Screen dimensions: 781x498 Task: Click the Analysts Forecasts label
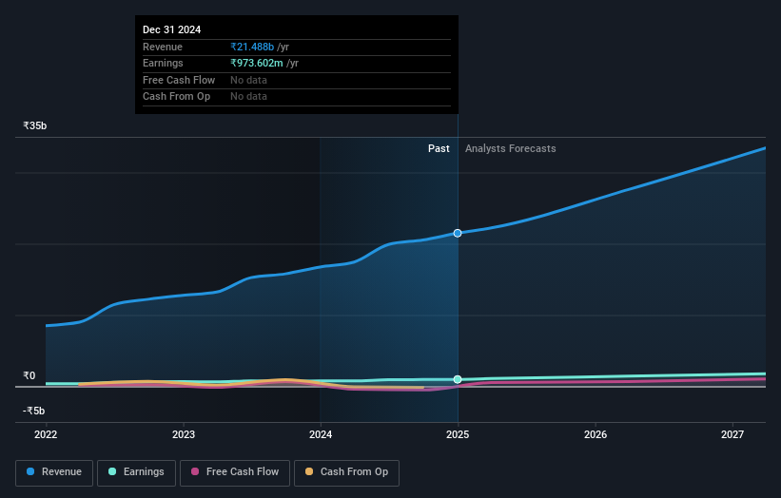[x=511, y=148]
